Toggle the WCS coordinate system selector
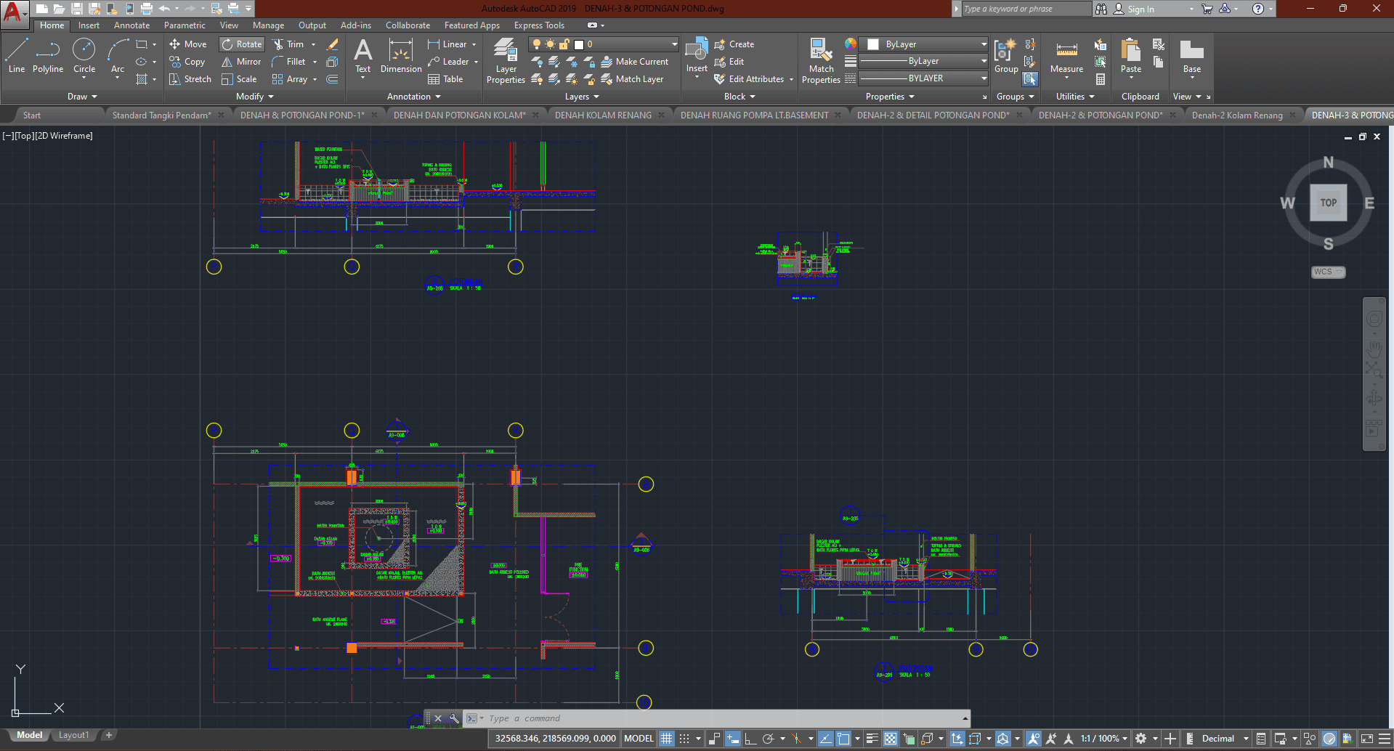Image resolution: width=1394 pixels, height=751 pixels. pos(1328,272)
